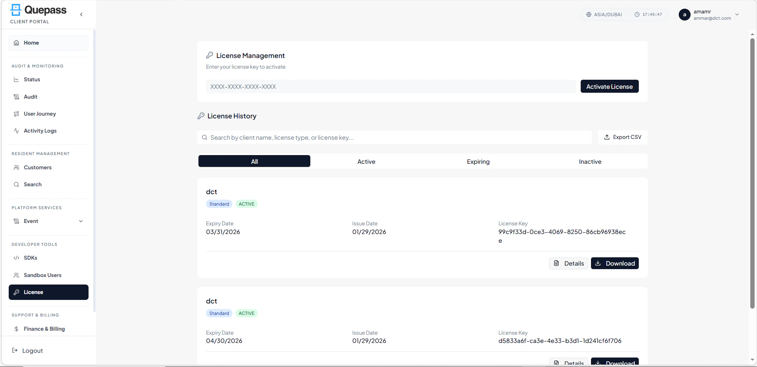Switch to the All licenses tab
Image resolution: width=757 pixels, height=367 pixels.
254,161
